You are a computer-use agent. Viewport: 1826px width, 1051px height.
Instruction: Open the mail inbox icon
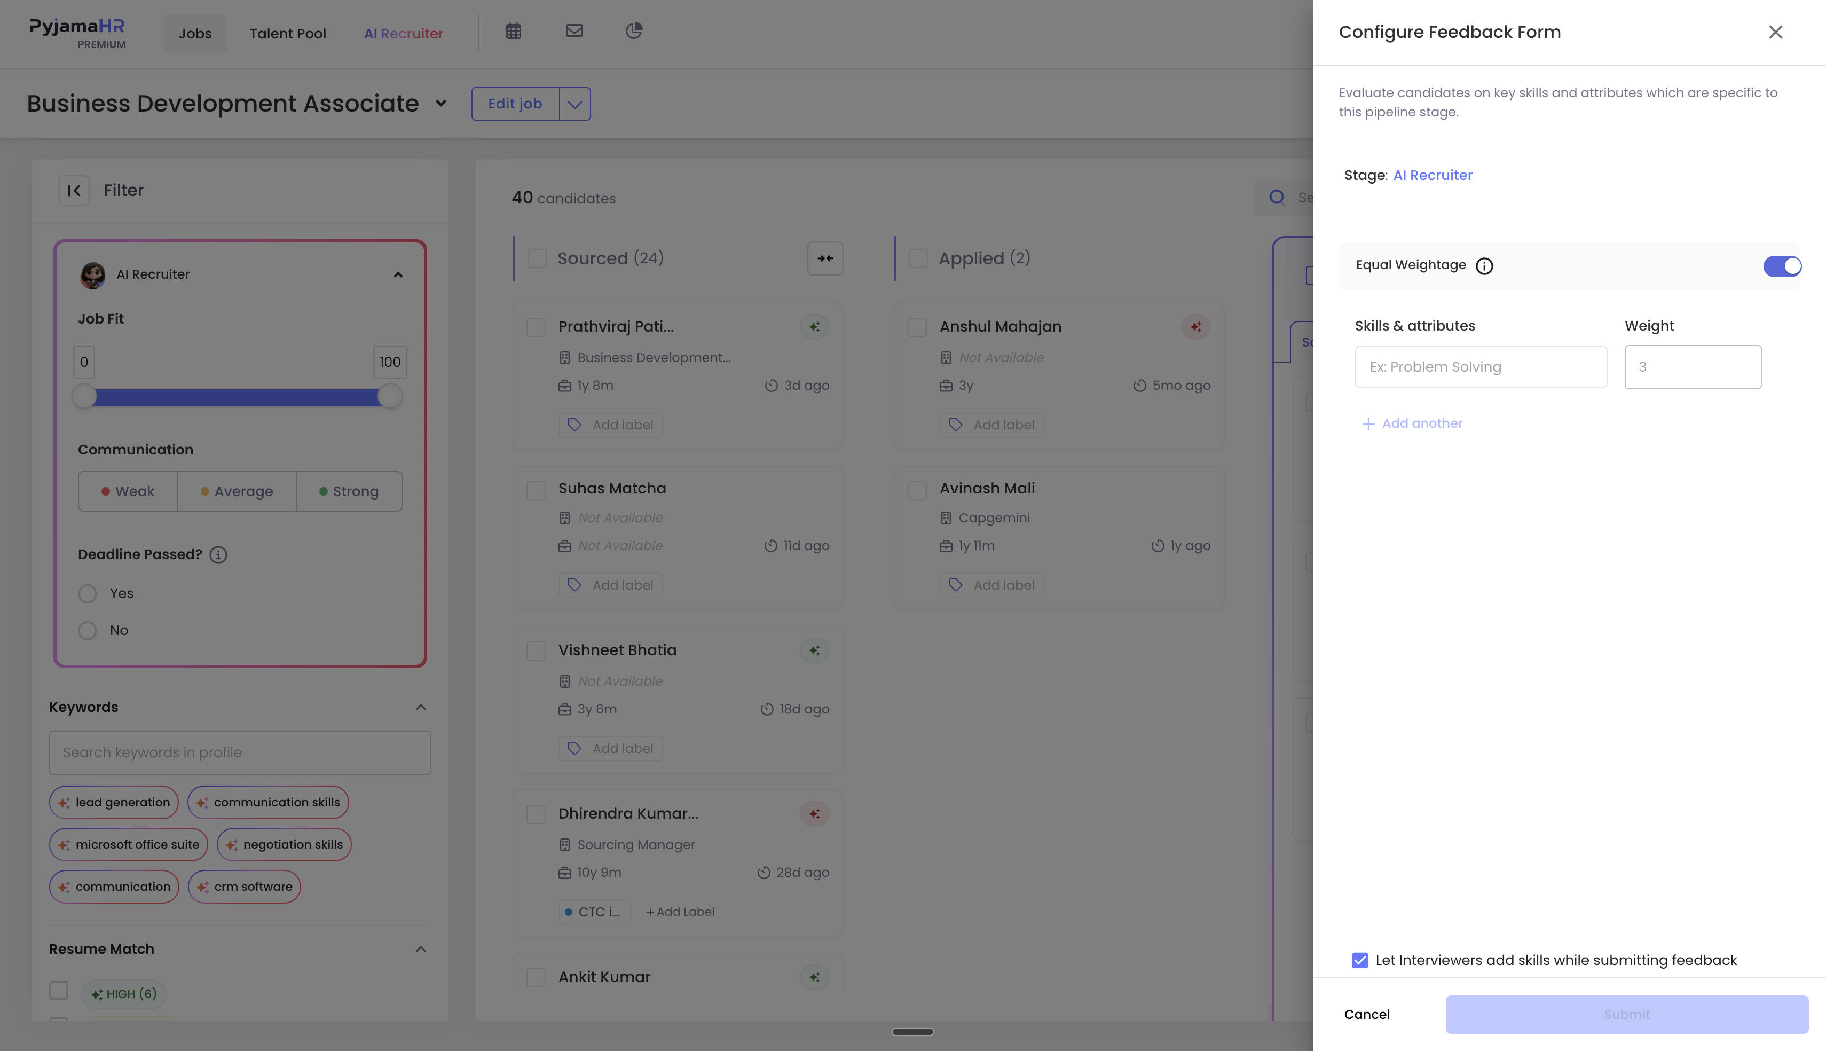click(x=573, y=31)
